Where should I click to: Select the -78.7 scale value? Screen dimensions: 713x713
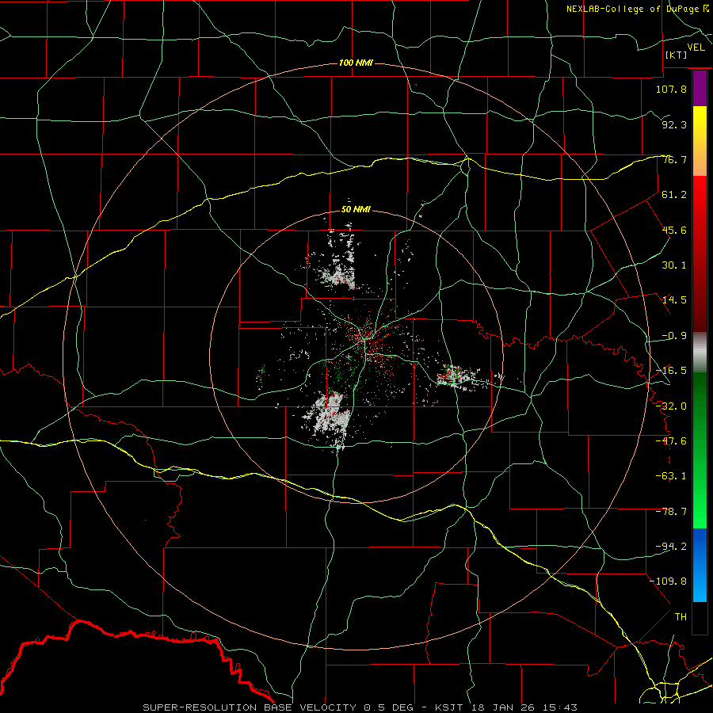tap(671, 512)
